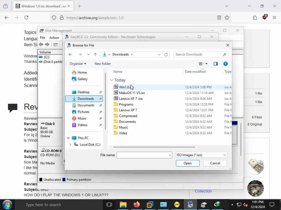This screenshot has height=210, width=281.
Task: Open Pictures in navigation pane
Action: [x=84, y=112]
